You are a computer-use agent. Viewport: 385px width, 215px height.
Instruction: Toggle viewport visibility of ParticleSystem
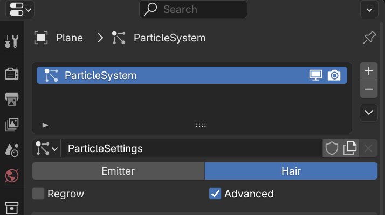(315, 75)
